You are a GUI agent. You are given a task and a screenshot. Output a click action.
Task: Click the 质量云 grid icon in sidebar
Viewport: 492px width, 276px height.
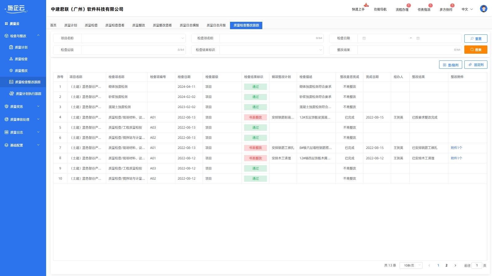[x=6, y=24]
